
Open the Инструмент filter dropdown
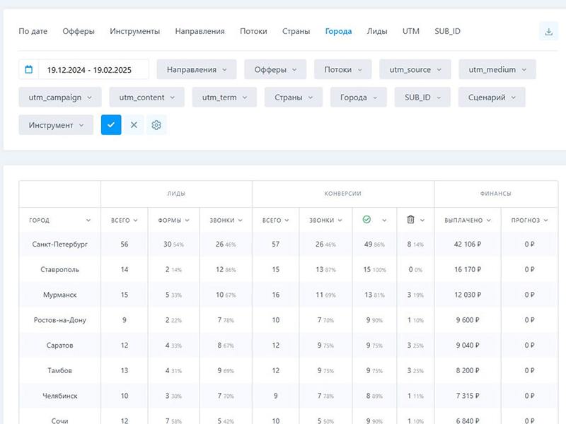(56, 125)
